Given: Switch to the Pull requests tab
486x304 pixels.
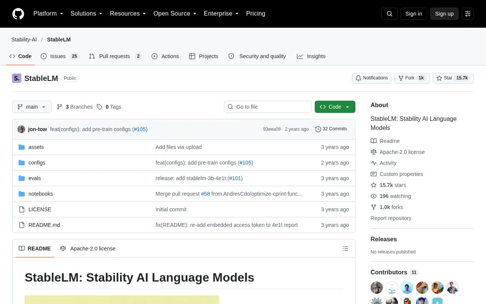Looking at the screenshot, I should (115, 56).
